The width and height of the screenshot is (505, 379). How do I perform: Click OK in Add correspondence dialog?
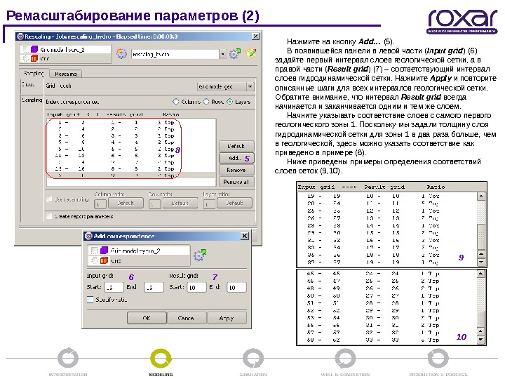pyautogui.click(x=147, y=318)
